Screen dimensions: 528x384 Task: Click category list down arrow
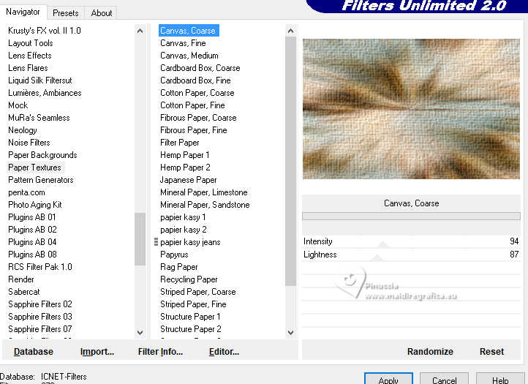(x=140, y=333)
